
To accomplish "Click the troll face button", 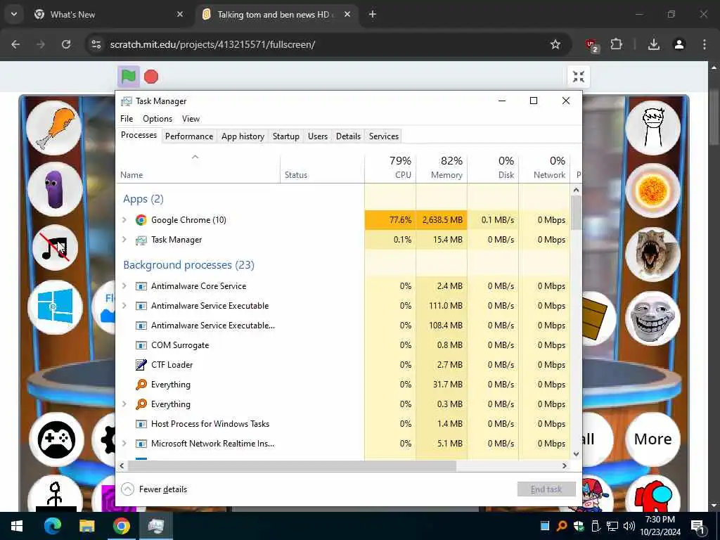I will coord(652,319).
